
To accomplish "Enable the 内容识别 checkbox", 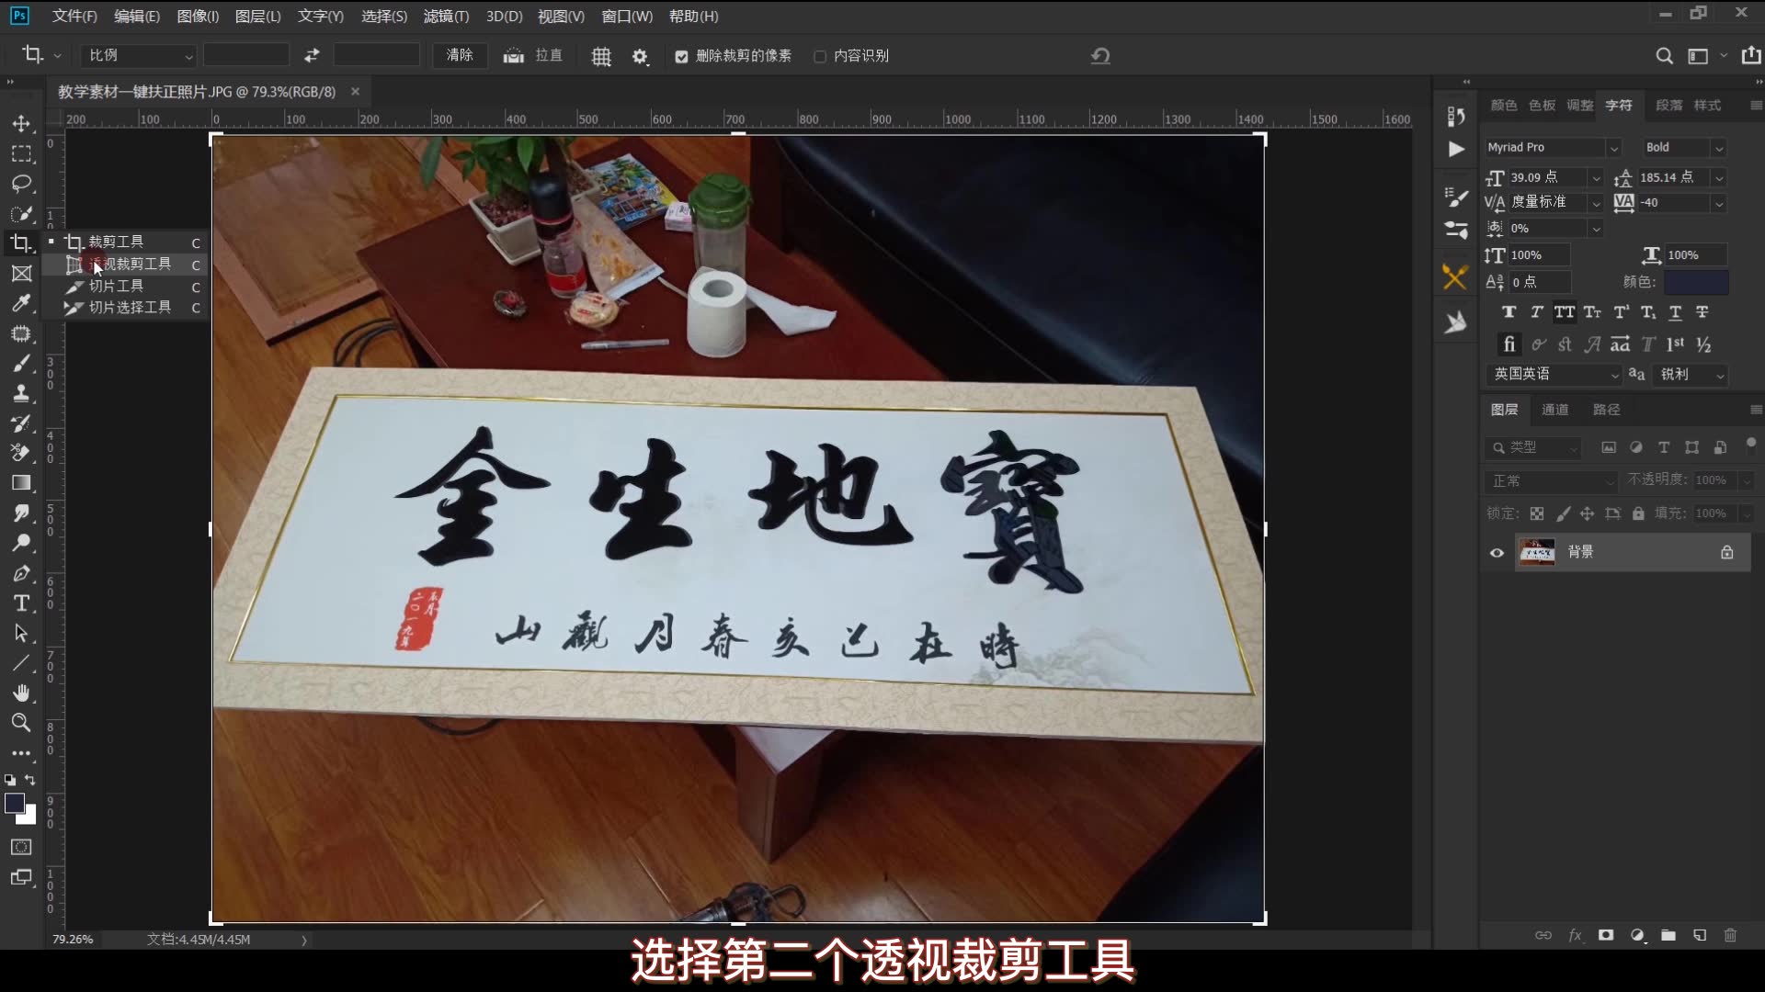I will [x=820, y=57].
